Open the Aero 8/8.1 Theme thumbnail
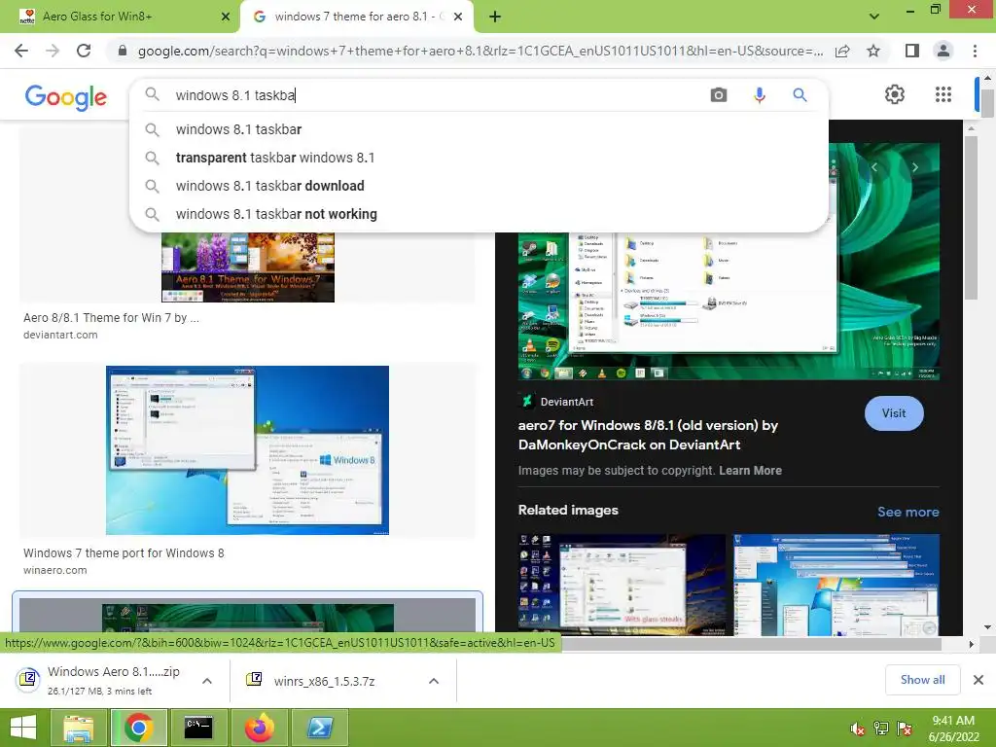Viewport: 996px width, 747px height. [x=248, y=267]
